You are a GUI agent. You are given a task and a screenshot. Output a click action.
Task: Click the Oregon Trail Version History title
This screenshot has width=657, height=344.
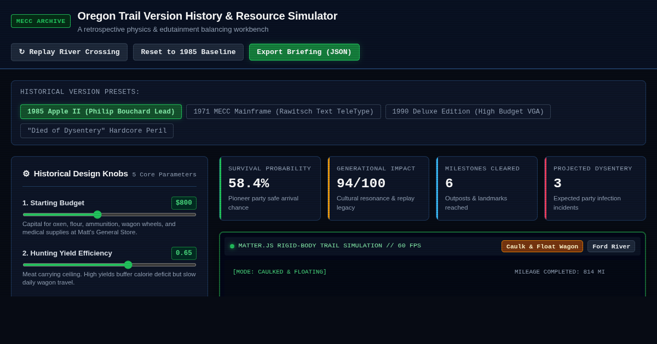click(208, 16)
